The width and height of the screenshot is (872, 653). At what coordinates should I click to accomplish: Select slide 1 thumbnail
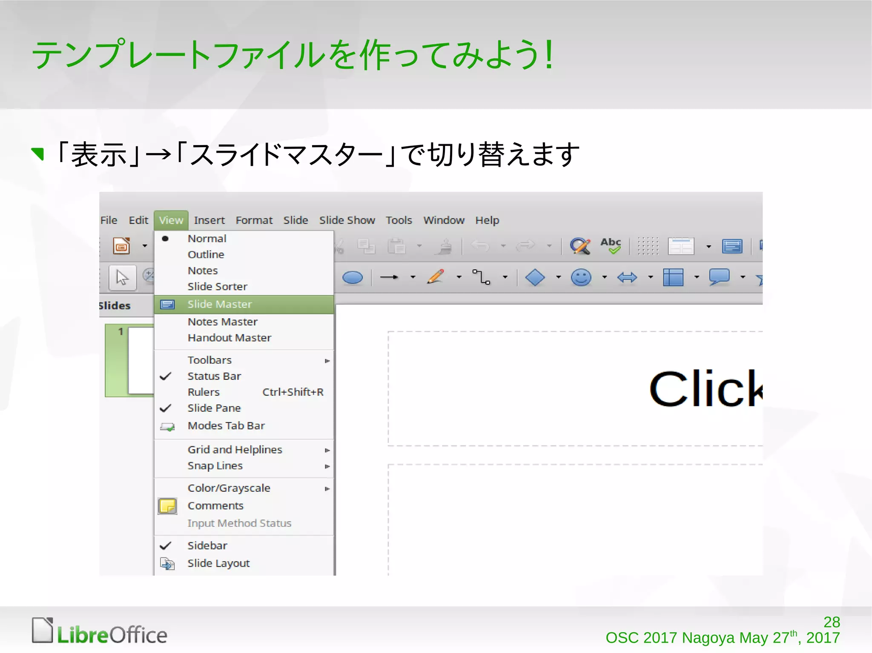coord(129,360)
